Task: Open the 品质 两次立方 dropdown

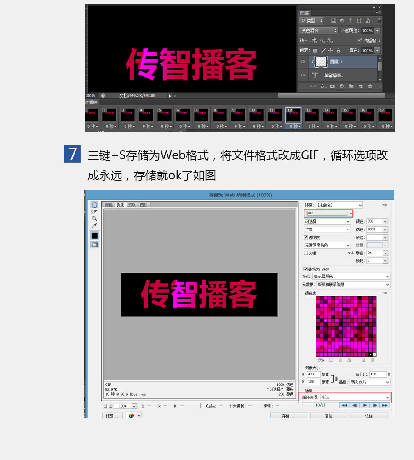Action: pyautogui.click(x=370, y=382)
